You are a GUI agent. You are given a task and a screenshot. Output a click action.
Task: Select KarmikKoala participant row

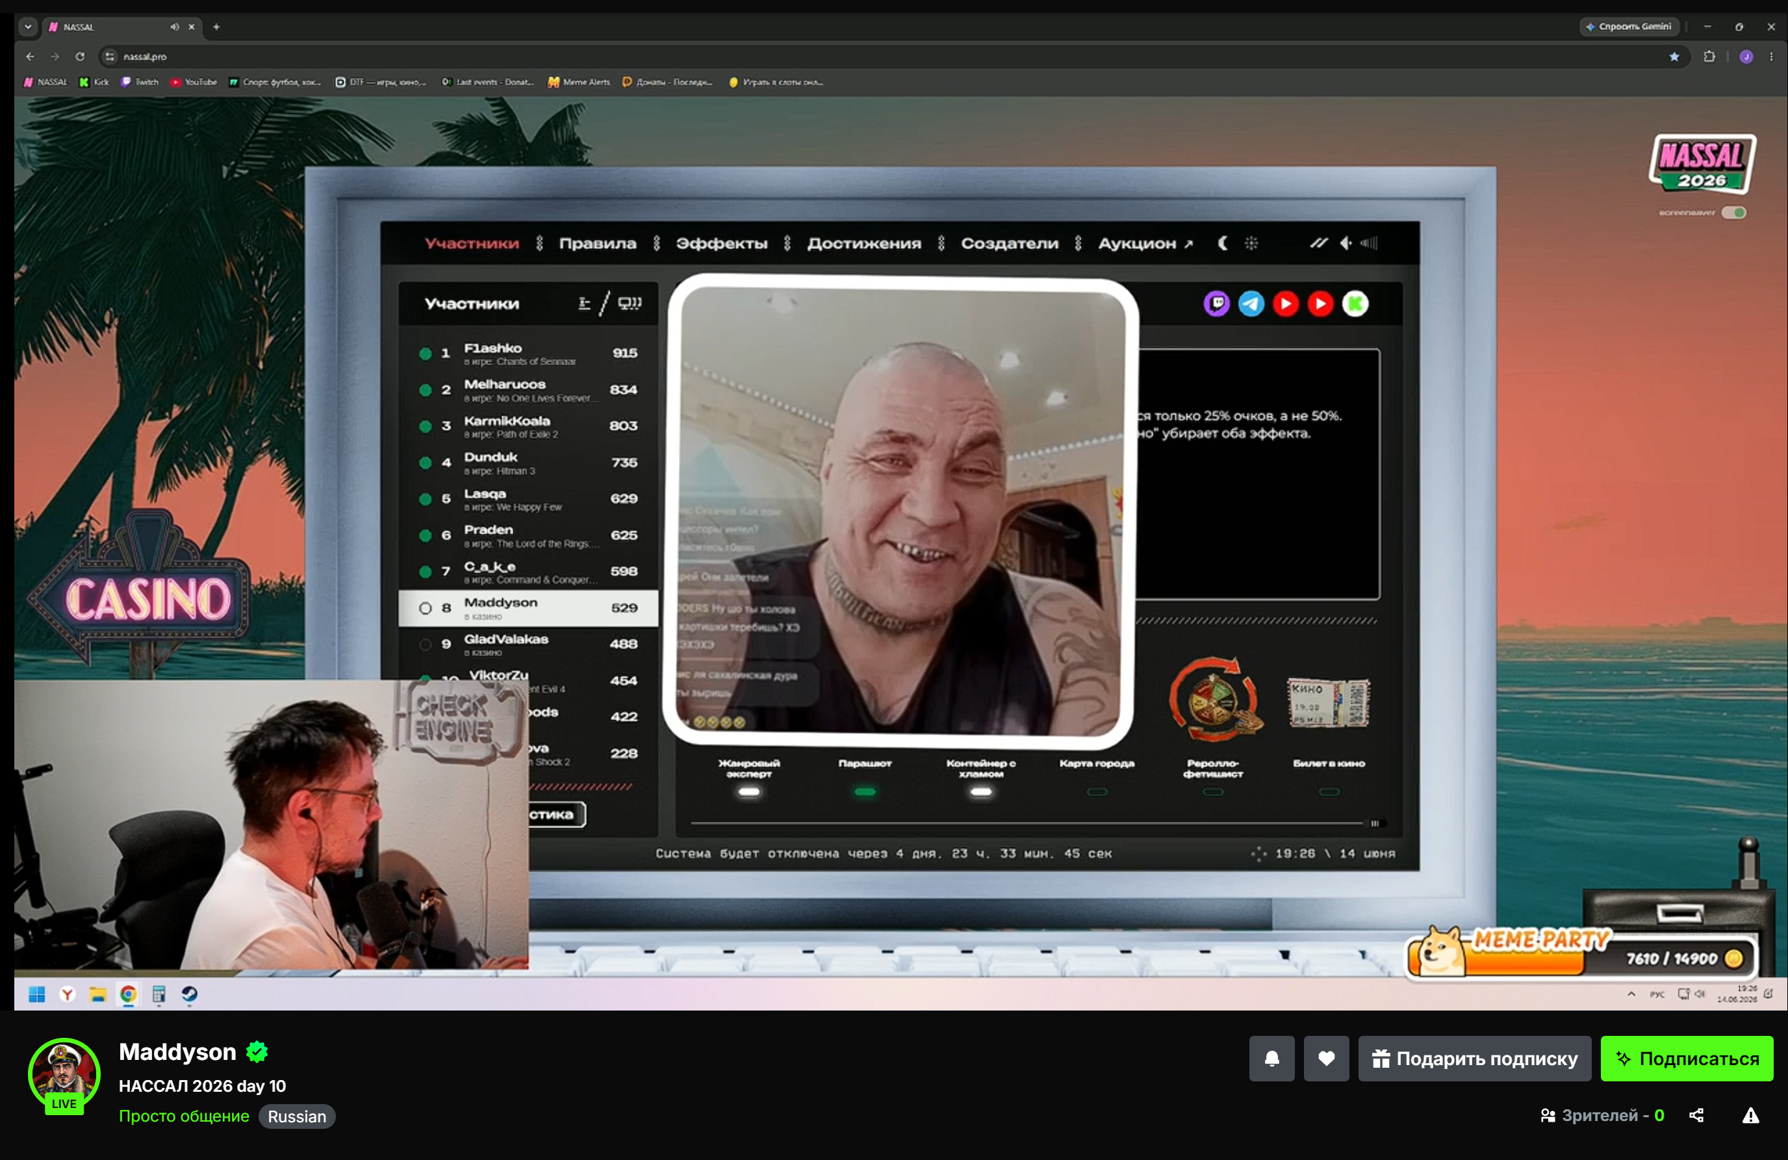529,426
